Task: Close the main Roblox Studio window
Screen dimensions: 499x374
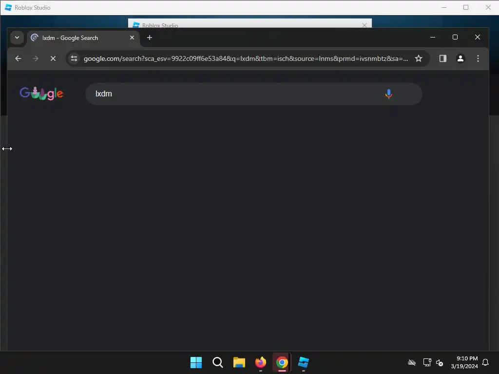Action: coord(488,7)
